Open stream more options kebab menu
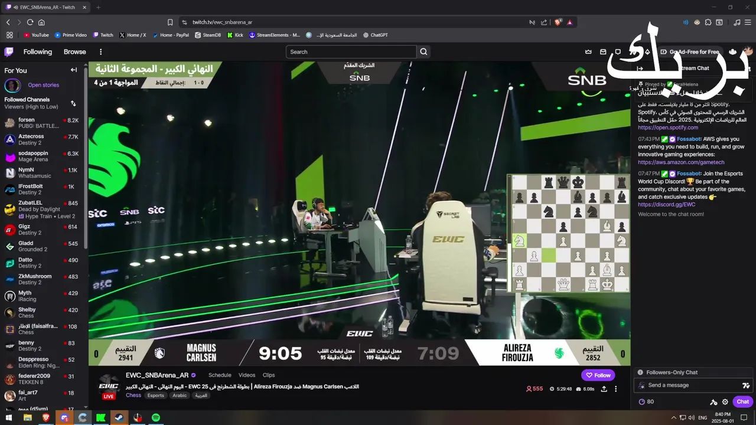This screenshot has width=756, height=425. tap(615, 389)
